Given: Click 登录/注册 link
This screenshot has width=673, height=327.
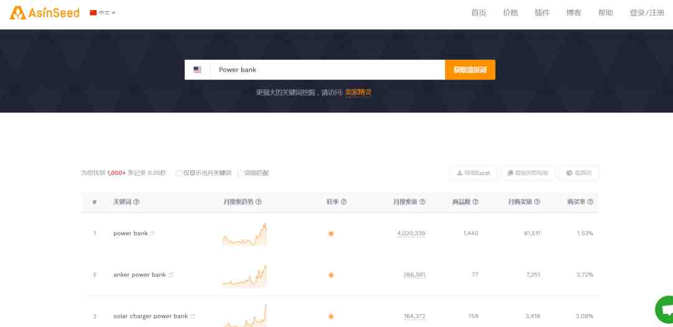Looking at the screenshot, I should pyautogui.click(x=647, y=13).
